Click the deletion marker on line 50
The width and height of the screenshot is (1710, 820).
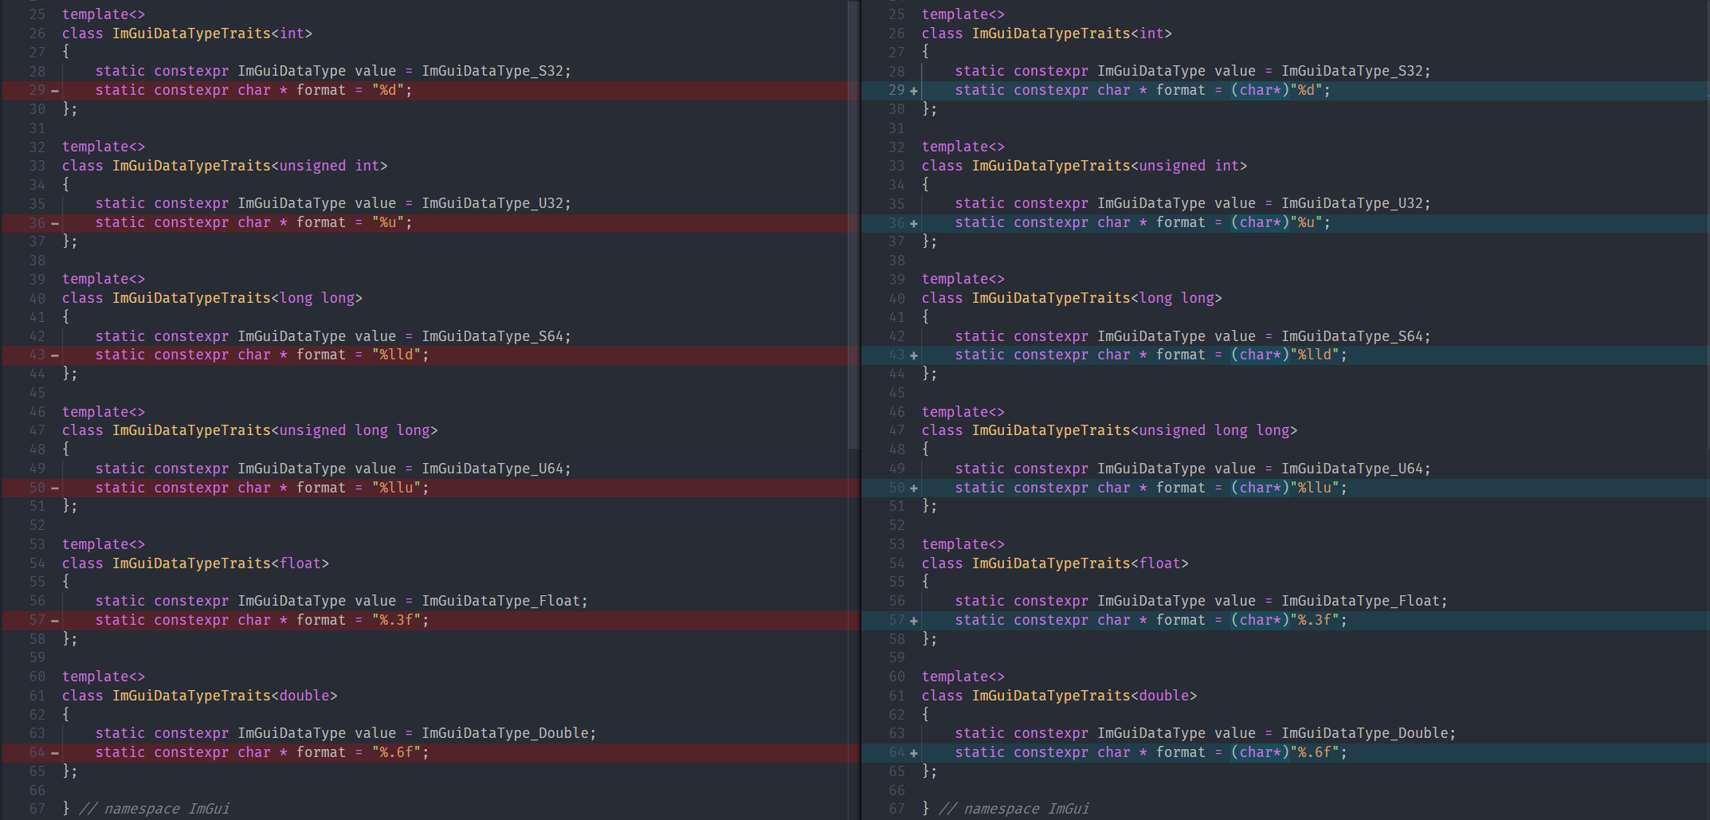click(53, 487)
